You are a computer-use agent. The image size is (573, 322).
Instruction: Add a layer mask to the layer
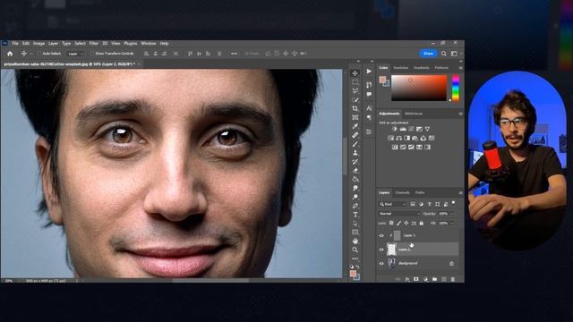click(416, 279)
